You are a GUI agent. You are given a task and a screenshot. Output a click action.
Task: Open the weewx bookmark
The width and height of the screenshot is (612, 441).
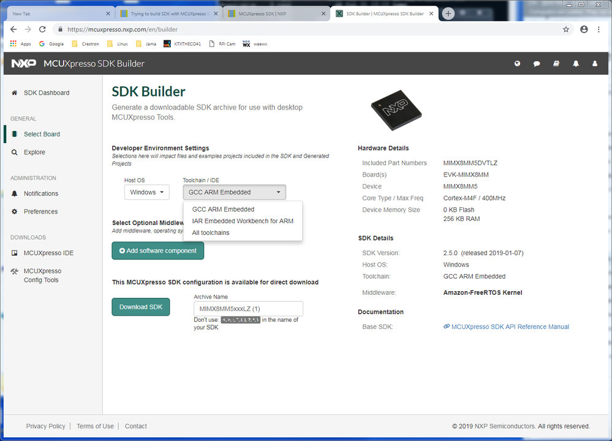tap(255, 44)
